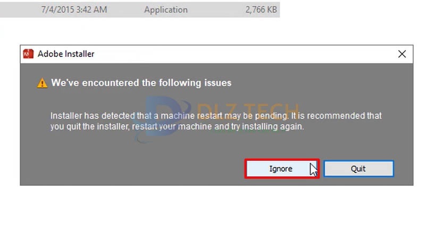The image size is (436, 239).
Task: Click the DLZ TECH watermark text
Action: pos(248,109)
